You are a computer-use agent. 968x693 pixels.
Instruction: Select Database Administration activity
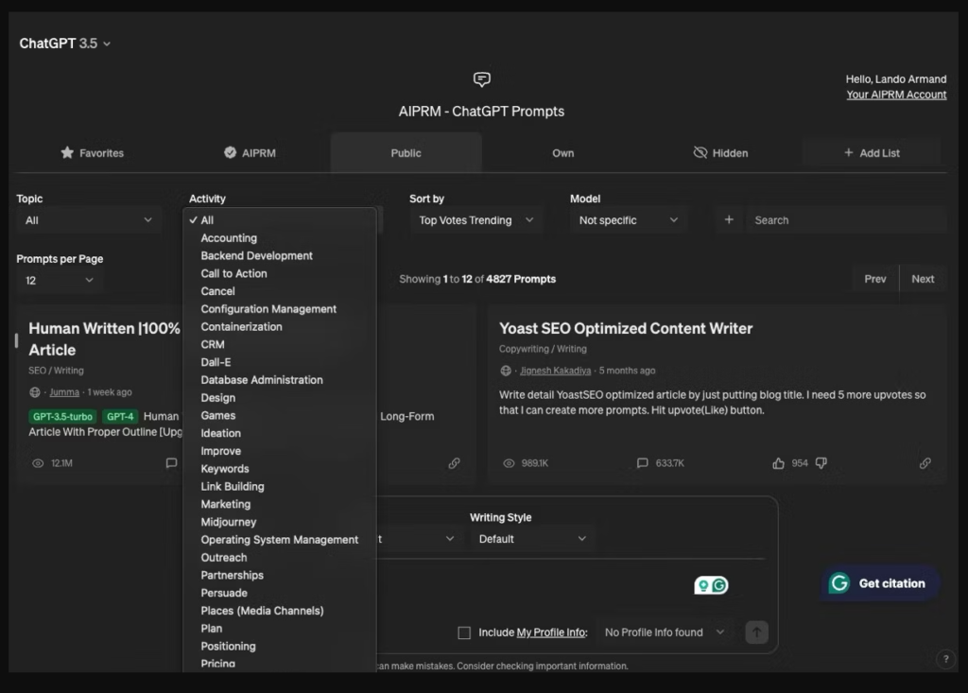280,380
